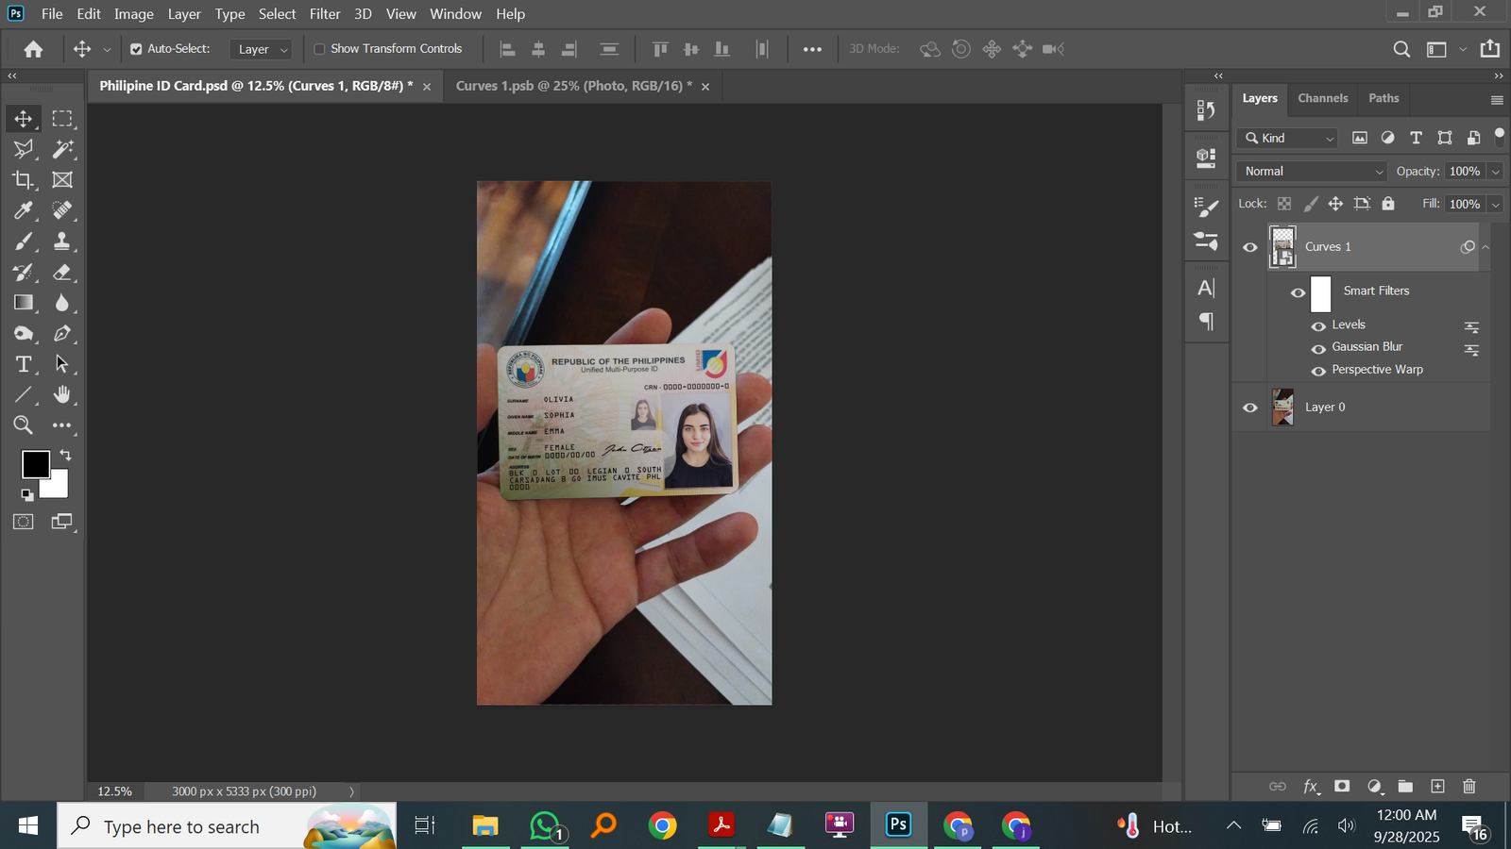Select the Clone Stamp tool
Screen dimensions: 1511x849
click(x=62, y=241)
